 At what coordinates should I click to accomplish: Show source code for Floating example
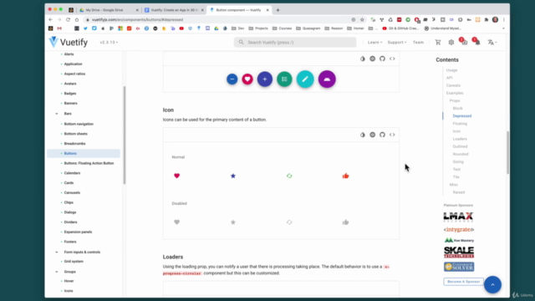[392, 59]
